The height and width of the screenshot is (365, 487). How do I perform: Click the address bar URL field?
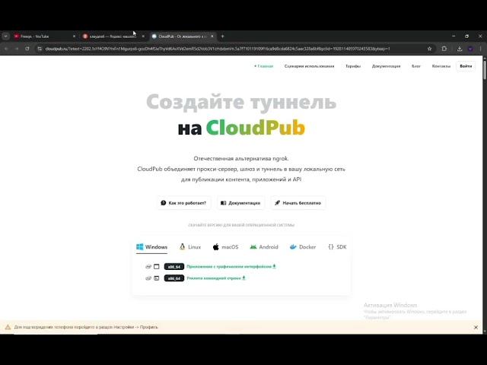(x=218, y=49)
